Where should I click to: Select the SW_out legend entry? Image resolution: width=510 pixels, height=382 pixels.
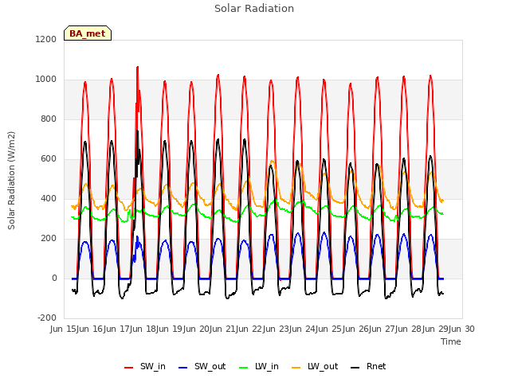tap(202, 366)
